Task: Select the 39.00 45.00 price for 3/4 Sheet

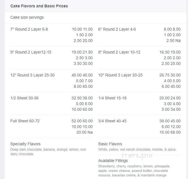Action: point(170,121)
